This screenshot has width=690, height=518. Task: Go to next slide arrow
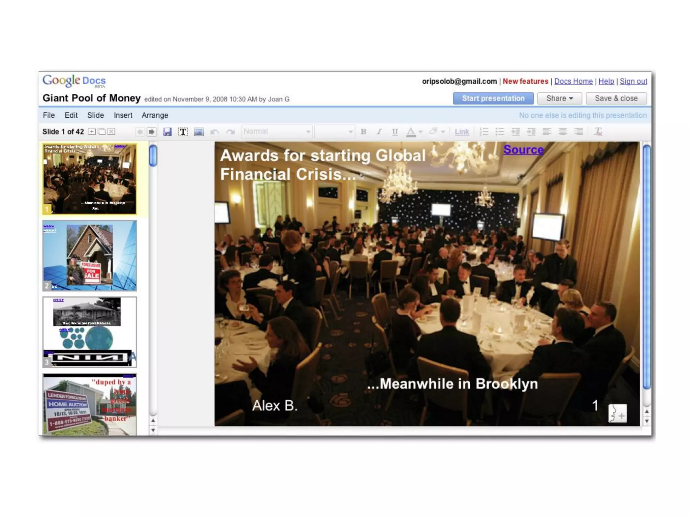click(152, 132)
